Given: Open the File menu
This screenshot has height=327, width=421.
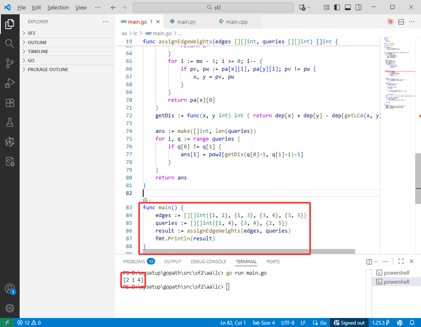Looking at the screenshot, I should tap(21, 7).
